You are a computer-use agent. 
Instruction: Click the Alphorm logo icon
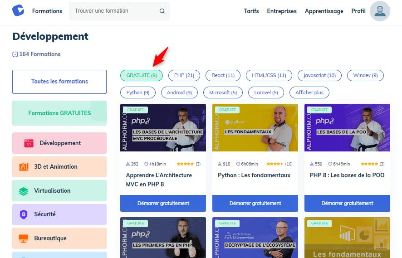[x=18, y=10]
